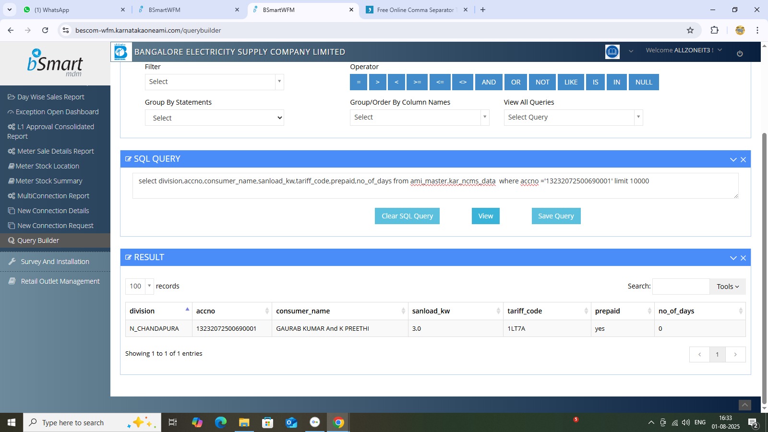This screenshot has width=768, height=432.
Task: Expand the Select Query dropdown
Action: pos(573,118)
